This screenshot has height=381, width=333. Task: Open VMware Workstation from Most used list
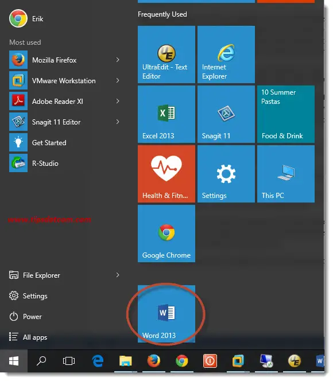point(65,80)
